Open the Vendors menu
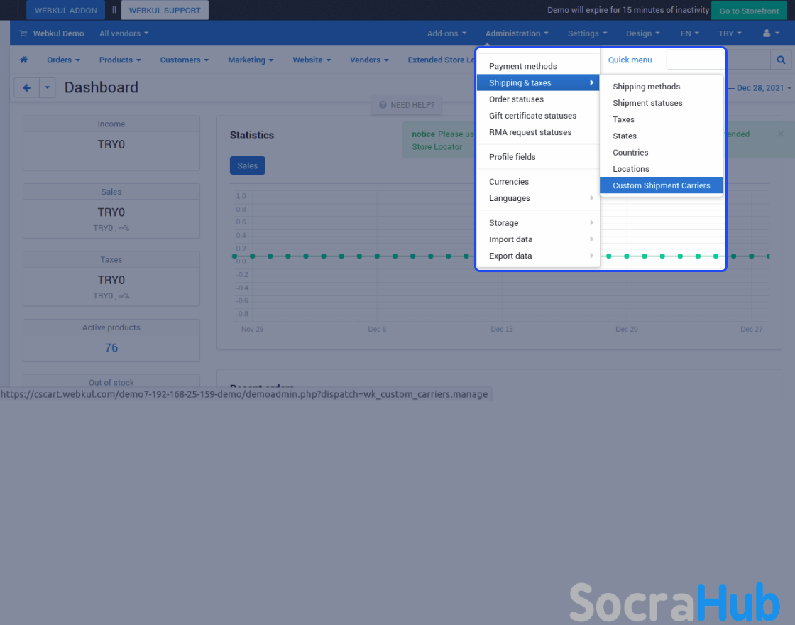Image resolution: width=795 pixels, height=625 pixels. 369,60
